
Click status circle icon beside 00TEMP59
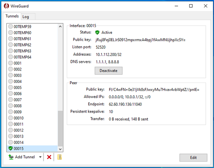10,27
